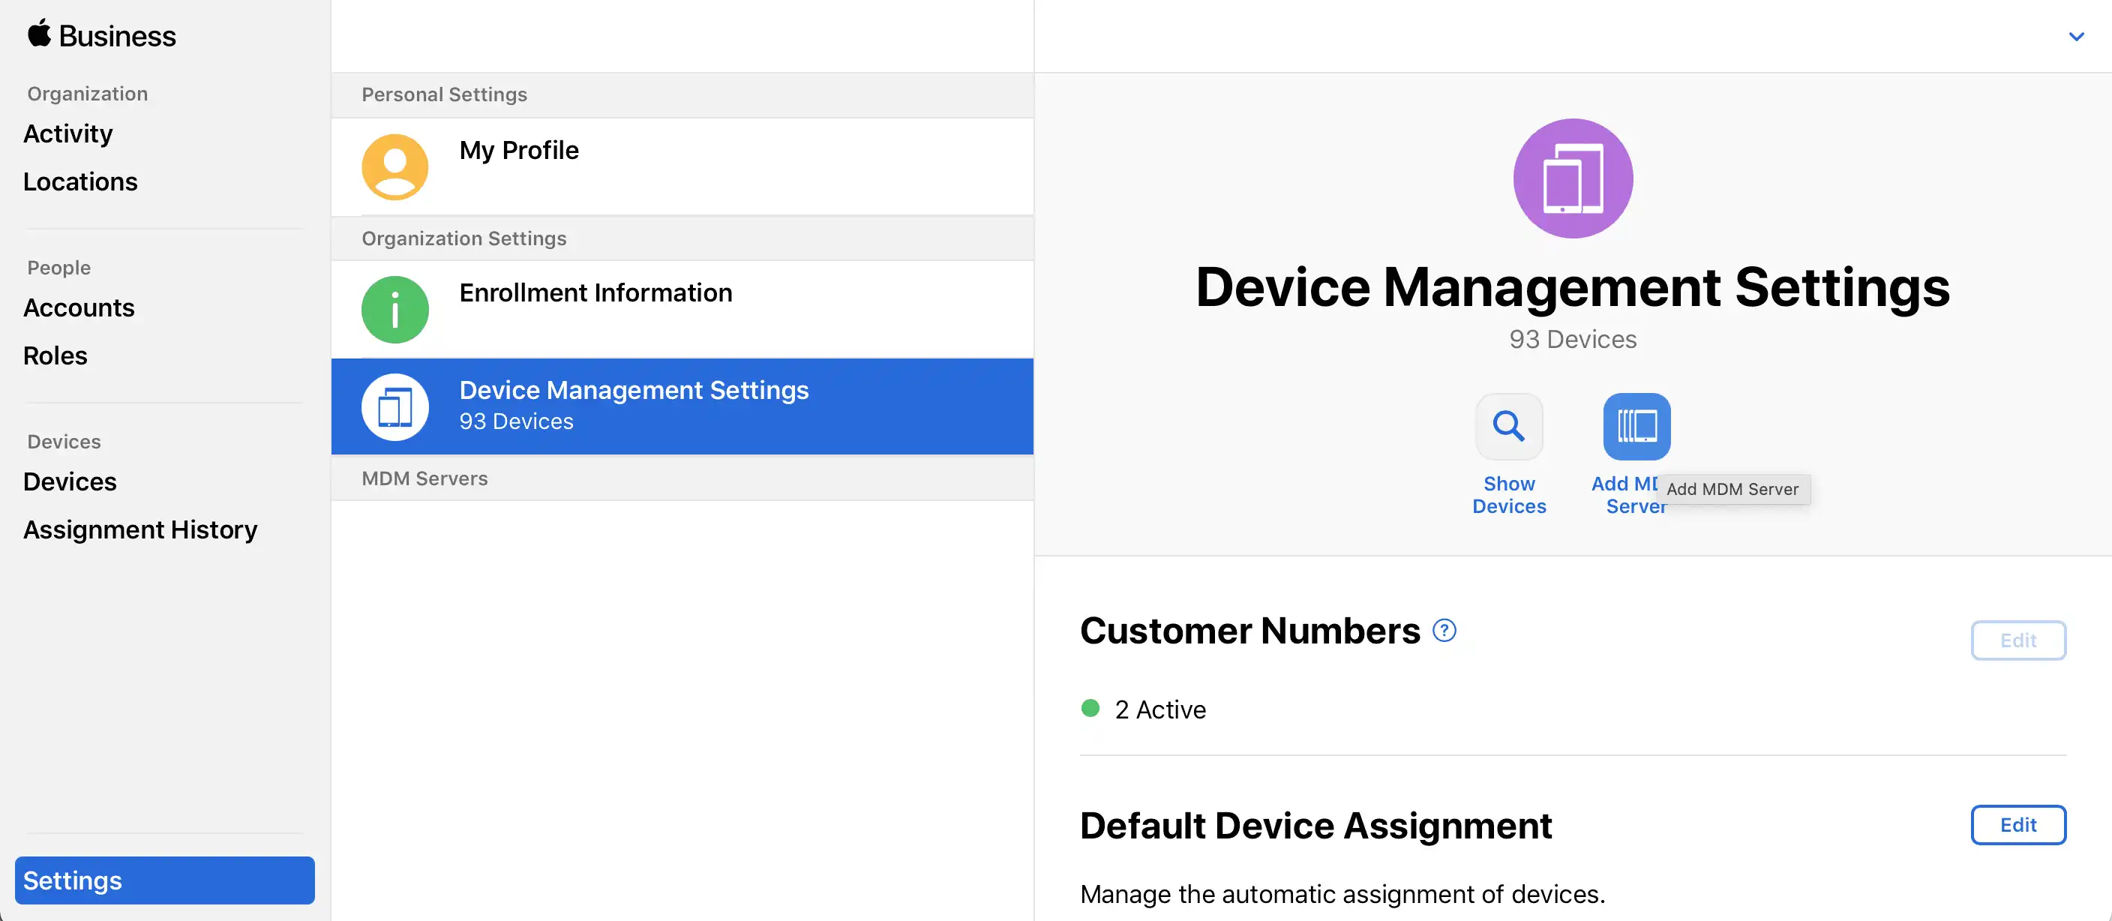
Task: Click the Customer Numbers heading
Action: [x=1249, y=631]
